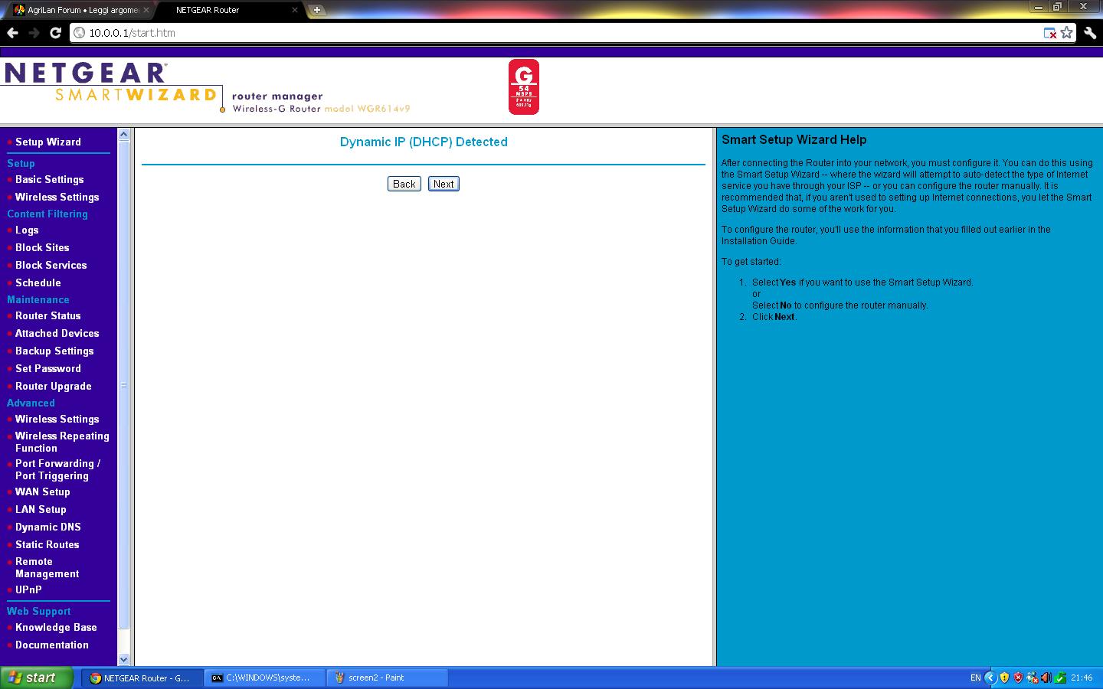This screenshot has width=1103, height=689.
Task: Click the Back button in the wizard
Action: click(404, 184)
